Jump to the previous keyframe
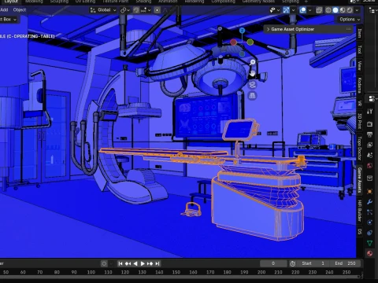This screenshot has height=283, width=378. point(128,263)
